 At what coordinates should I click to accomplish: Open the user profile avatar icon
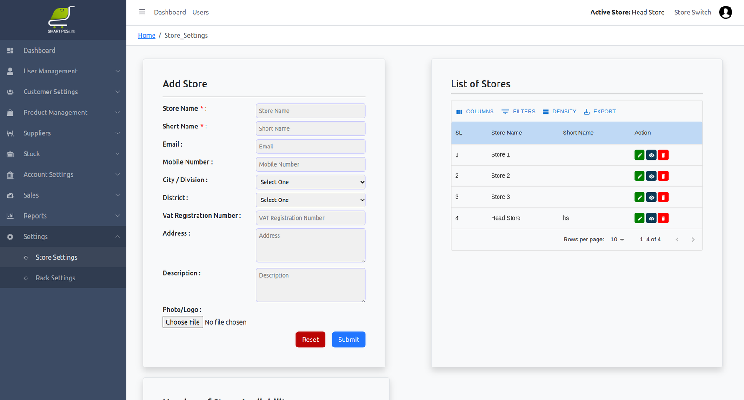click(x=725, y=12)
